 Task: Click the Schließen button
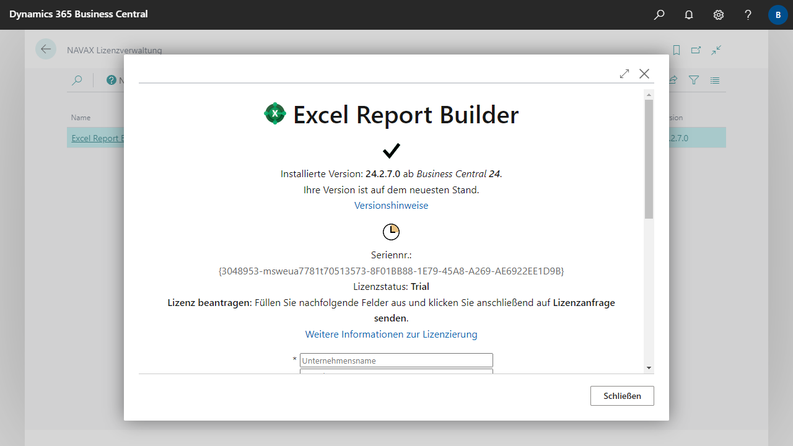click(x=622, y=396)
